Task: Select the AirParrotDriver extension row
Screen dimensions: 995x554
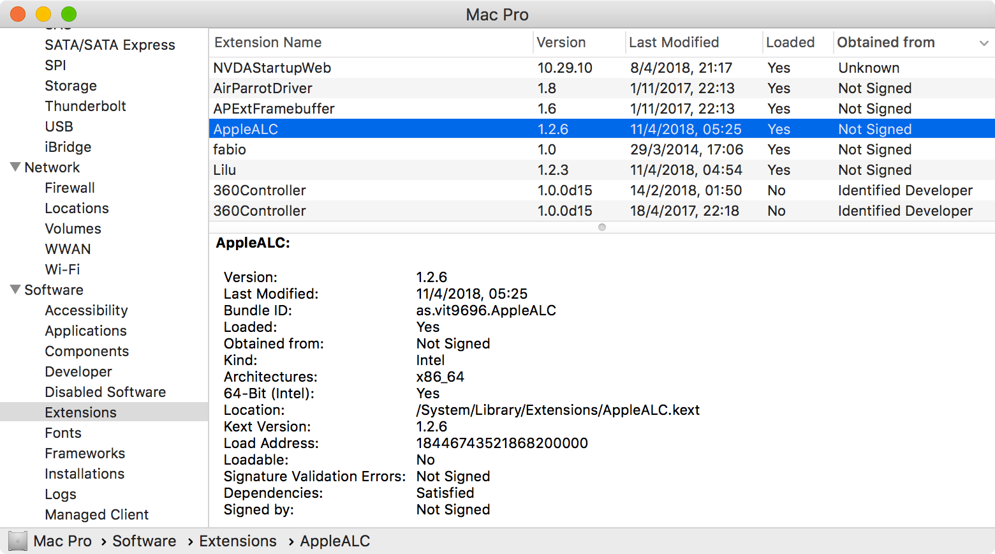Action: (602, 88)
